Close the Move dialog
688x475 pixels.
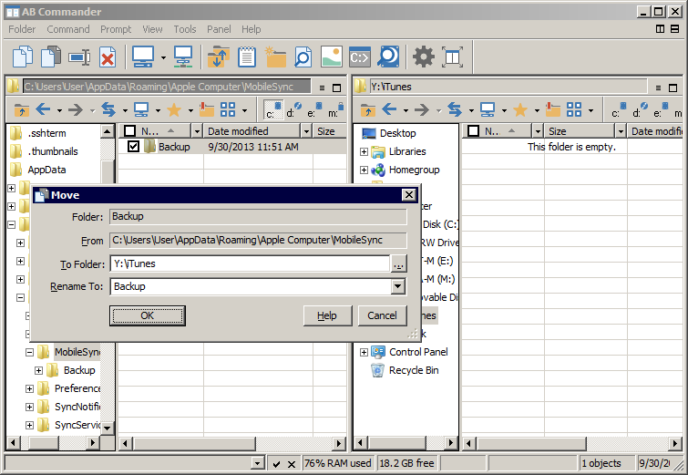point(408,195)
